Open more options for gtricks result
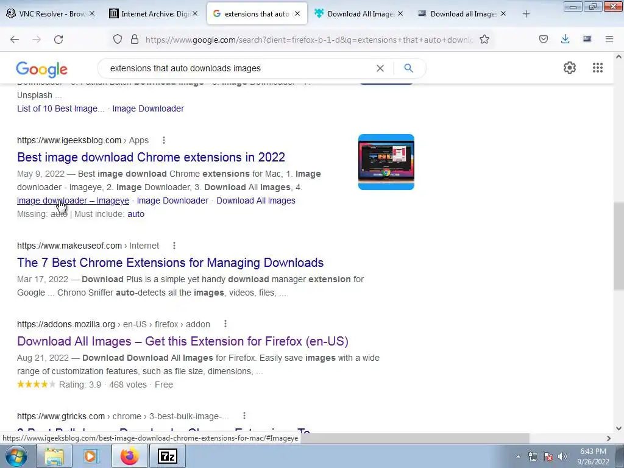Screen dimensions: 624x468 coord(244,416)
